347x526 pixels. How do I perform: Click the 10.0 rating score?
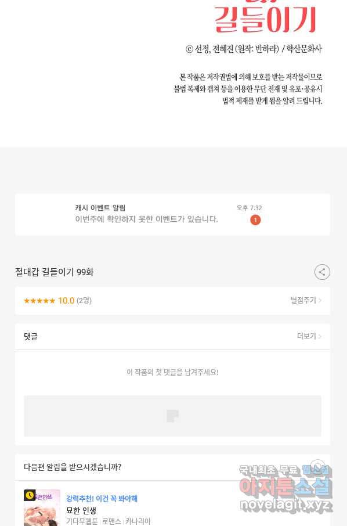pyautogui.click(x=66, y=301)
